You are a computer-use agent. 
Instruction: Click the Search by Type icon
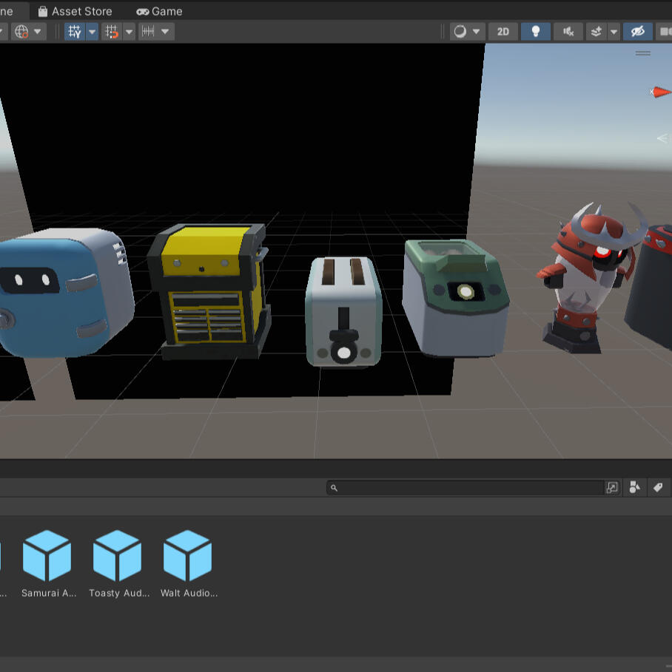[635, 488]
